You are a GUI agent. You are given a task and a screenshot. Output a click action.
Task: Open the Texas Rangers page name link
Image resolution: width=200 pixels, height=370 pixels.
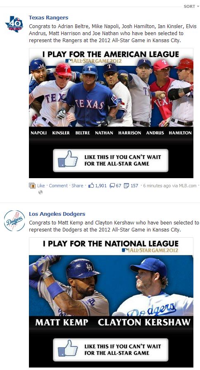click(x=49, y=18)
